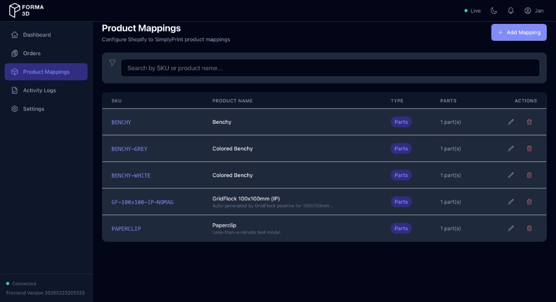Click the filter funnel icon
556x302 pixels.
pos(112,63)
